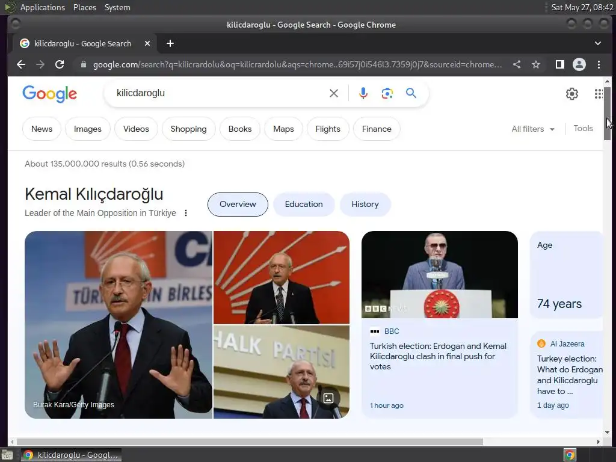Open the System menu
The width and height of the screenshot is (616, 462).
117,7
